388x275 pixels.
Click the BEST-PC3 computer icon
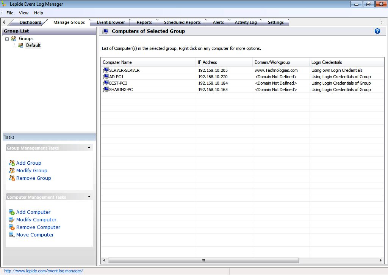pyautogui.click(x=106, y=83)
